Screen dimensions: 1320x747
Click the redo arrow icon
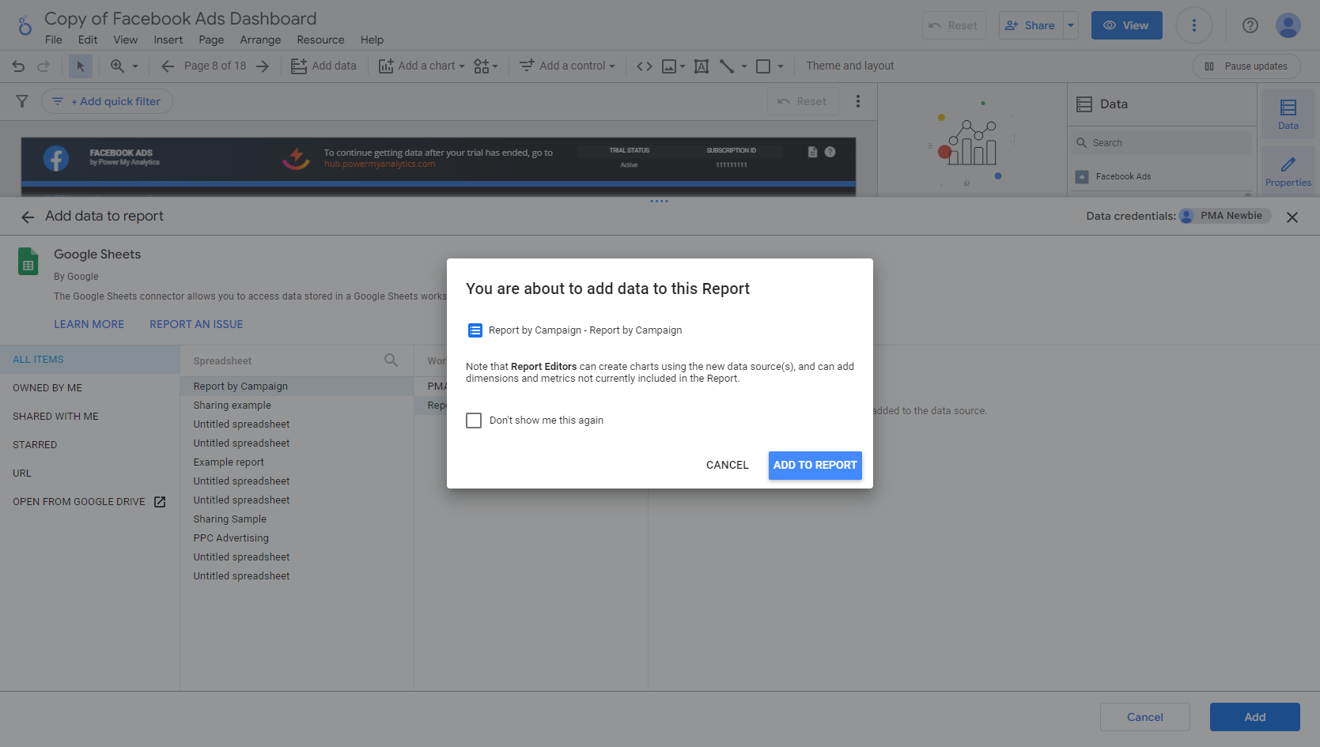[x=43, y=66]
